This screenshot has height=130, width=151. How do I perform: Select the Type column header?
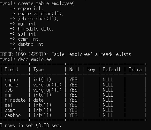[38, 70]
